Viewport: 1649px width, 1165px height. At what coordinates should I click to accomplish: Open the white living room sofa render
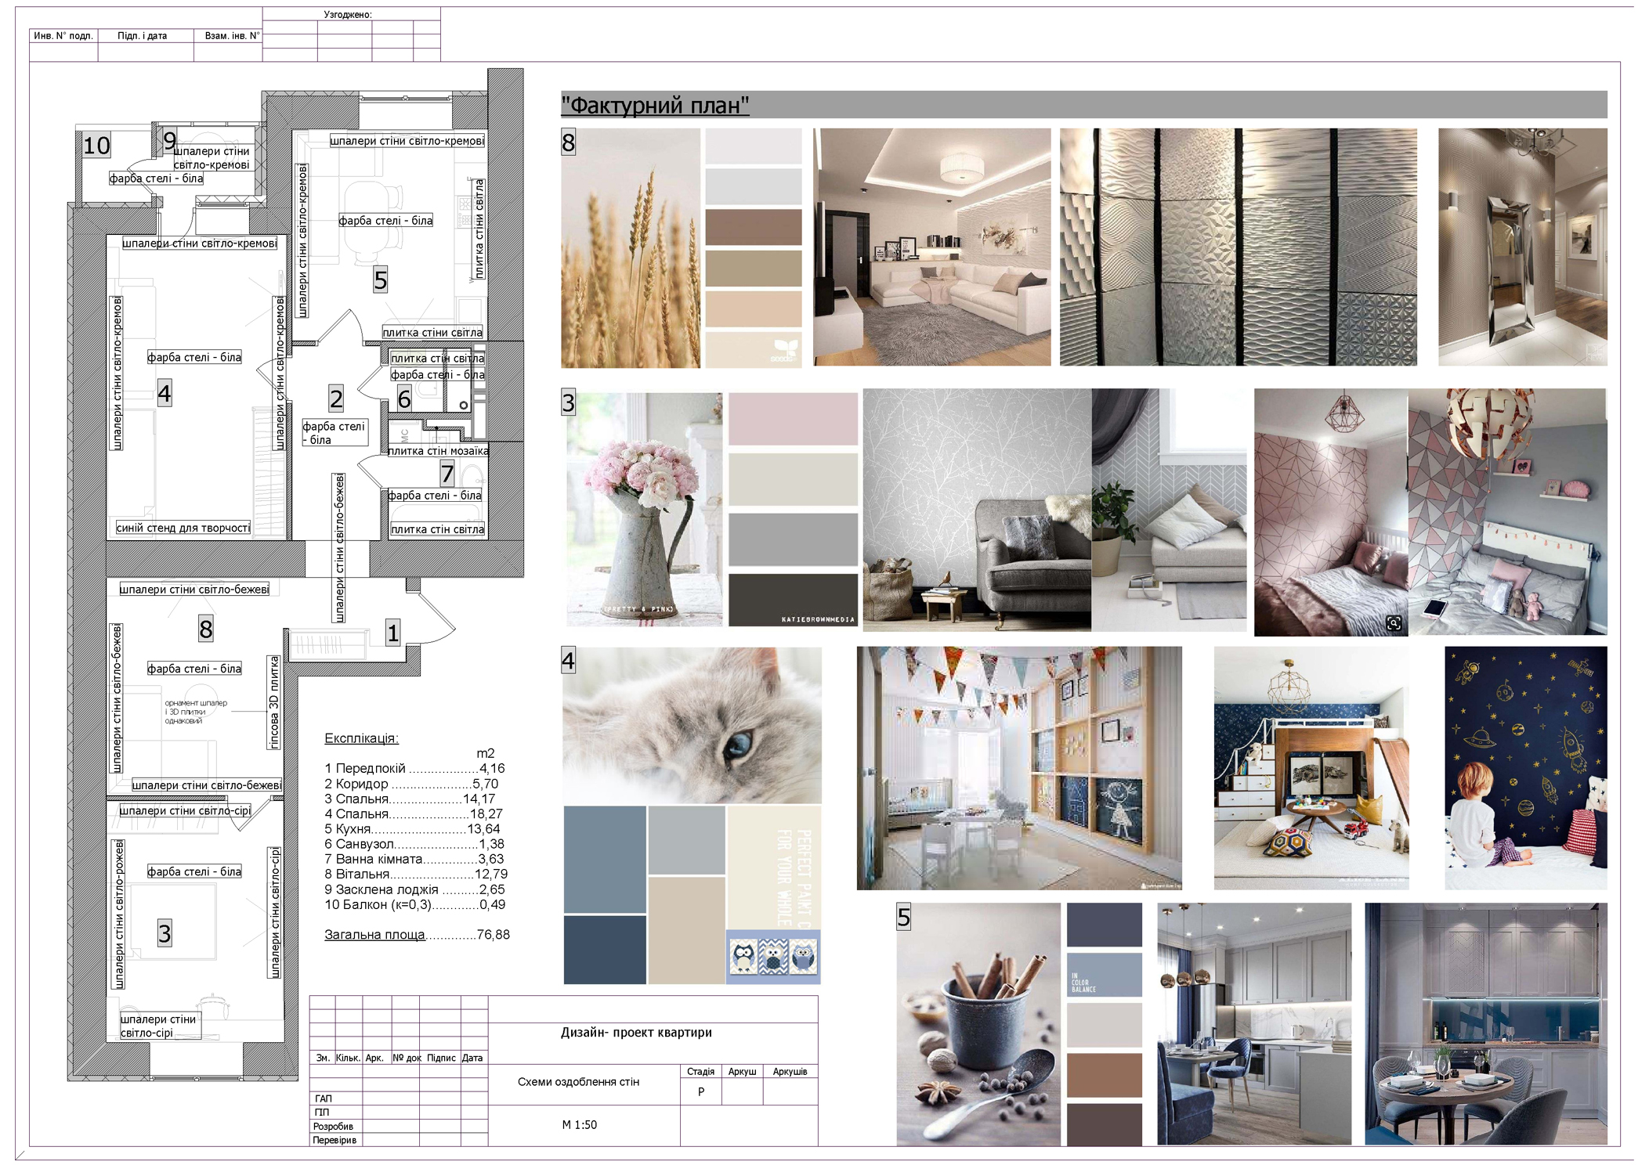tap(931, 247)
